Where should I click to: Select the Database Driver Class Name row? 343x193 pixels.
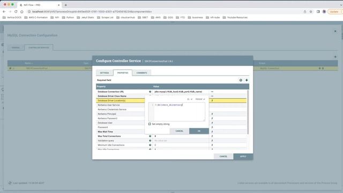(171, 96)
